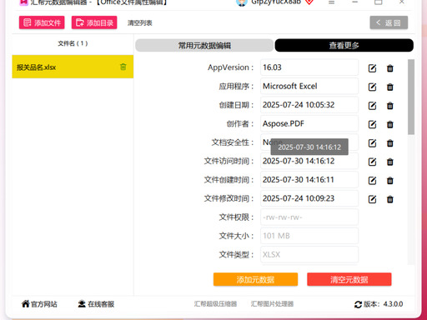Click the 返回 back button
427x320 pixels.
pyautogui.click(x=389, y=22)
